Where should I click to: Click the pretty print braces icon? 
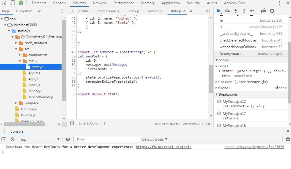click(72, 123)
